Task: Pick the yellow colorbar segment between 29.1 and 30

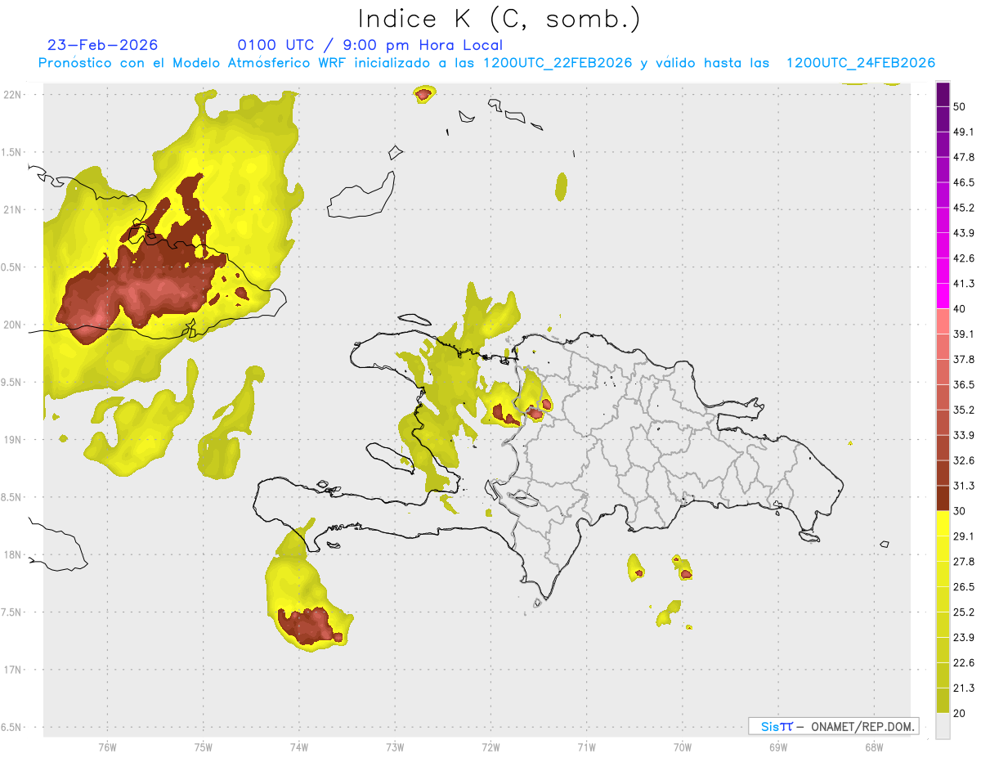Action: 943,523
